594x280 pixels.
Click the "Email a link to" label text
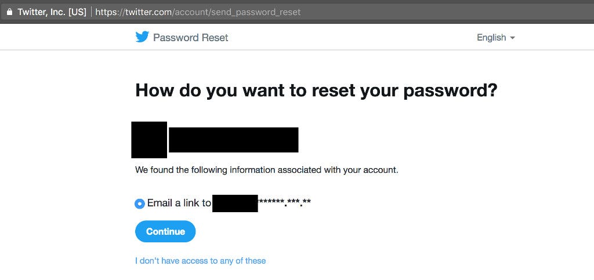(x=179, y=203)
